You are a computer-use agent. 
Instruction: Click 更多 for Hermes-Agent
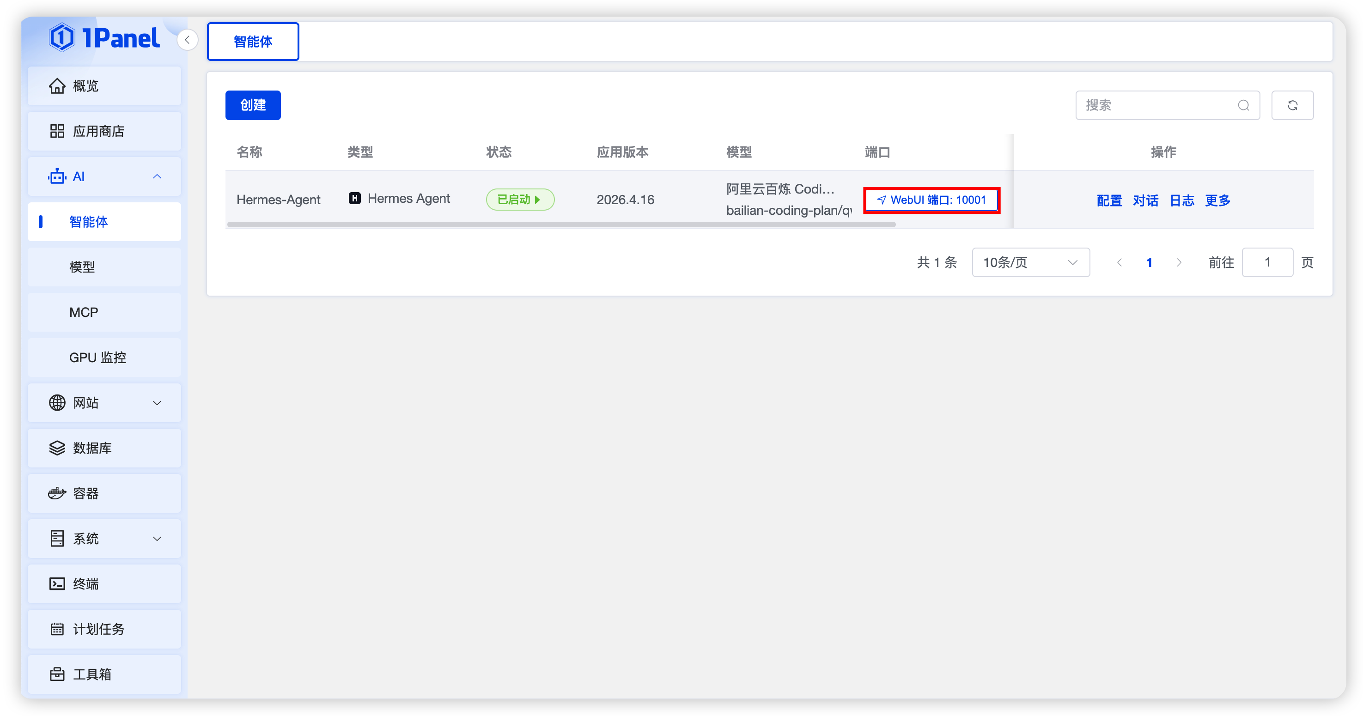tap(1217, 200)
